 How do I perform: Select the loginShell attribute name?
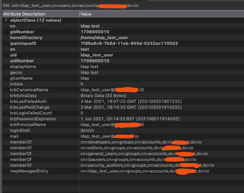click(20, 130)
